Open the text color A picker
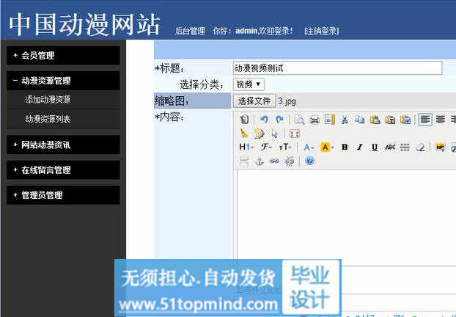Image resolution: width=456 pixels, height=317 pixels. pyautogui.click(x=309, y=147)
